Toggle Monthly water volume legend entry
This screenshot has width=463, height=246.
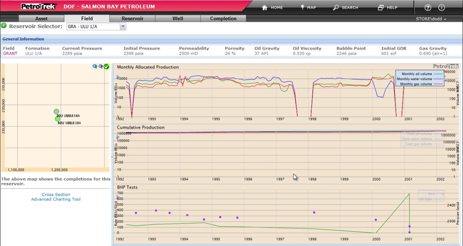click(416, 79)
